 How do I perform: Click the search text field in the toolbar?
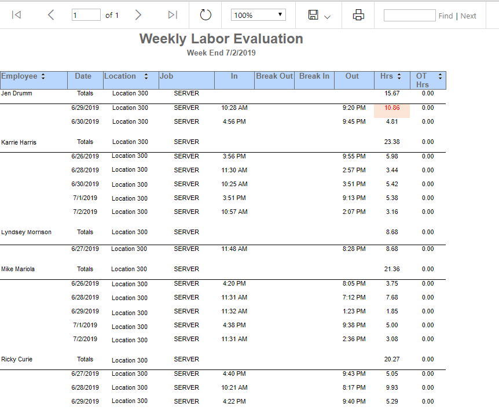409,16
